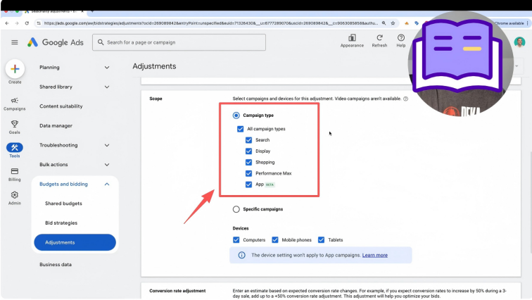Uncheck the Tablets device checkbox
Screen dimensions: 532x300
pyautogui.click(x=321, y=240)
